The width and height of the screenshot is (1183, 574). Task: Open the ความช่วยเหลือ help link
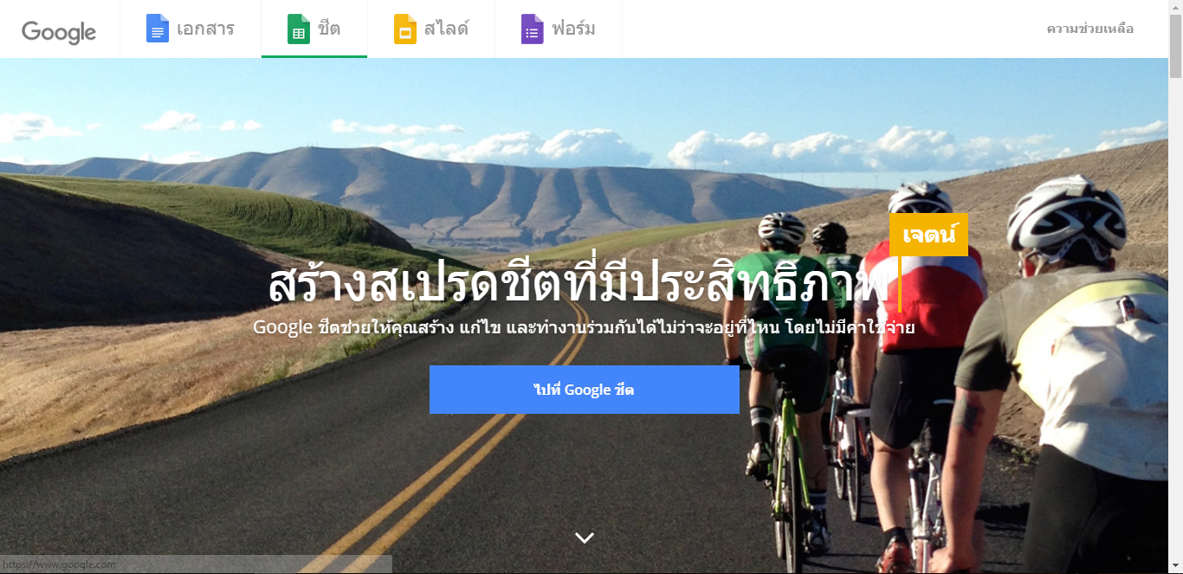click(1089, 29)
